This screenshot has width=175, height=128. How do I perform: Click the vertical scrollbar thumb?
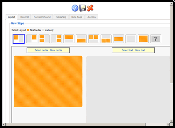coord(171,44)
